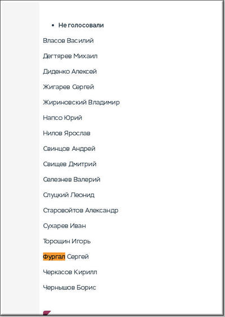The height and width of the screenshot is (317, 225).
Task: Choose Жириновский Владимир entry
Action: point(81,102)
